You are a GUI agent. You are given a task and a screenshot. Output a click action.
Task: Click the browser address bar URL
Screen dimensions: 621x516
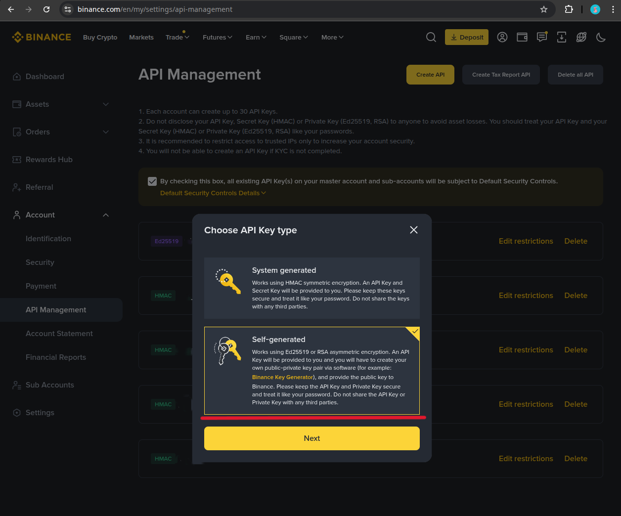click(155, 9)
